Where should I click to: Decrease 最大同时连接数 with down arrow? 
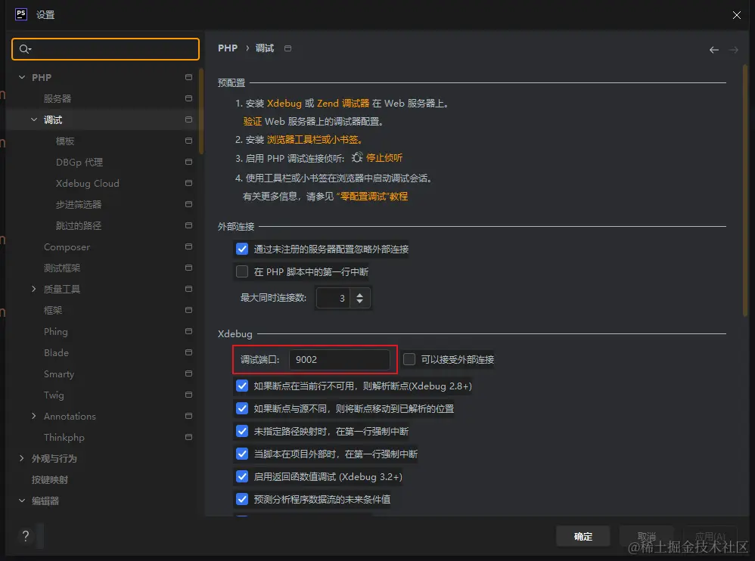pos(359,301)
